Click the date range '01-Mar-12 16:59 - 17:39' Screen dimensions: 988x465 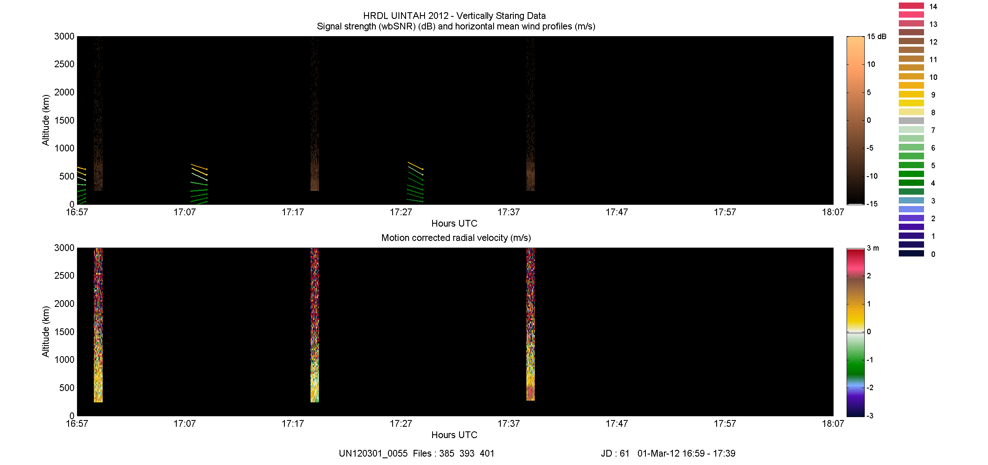pos(686,454)
